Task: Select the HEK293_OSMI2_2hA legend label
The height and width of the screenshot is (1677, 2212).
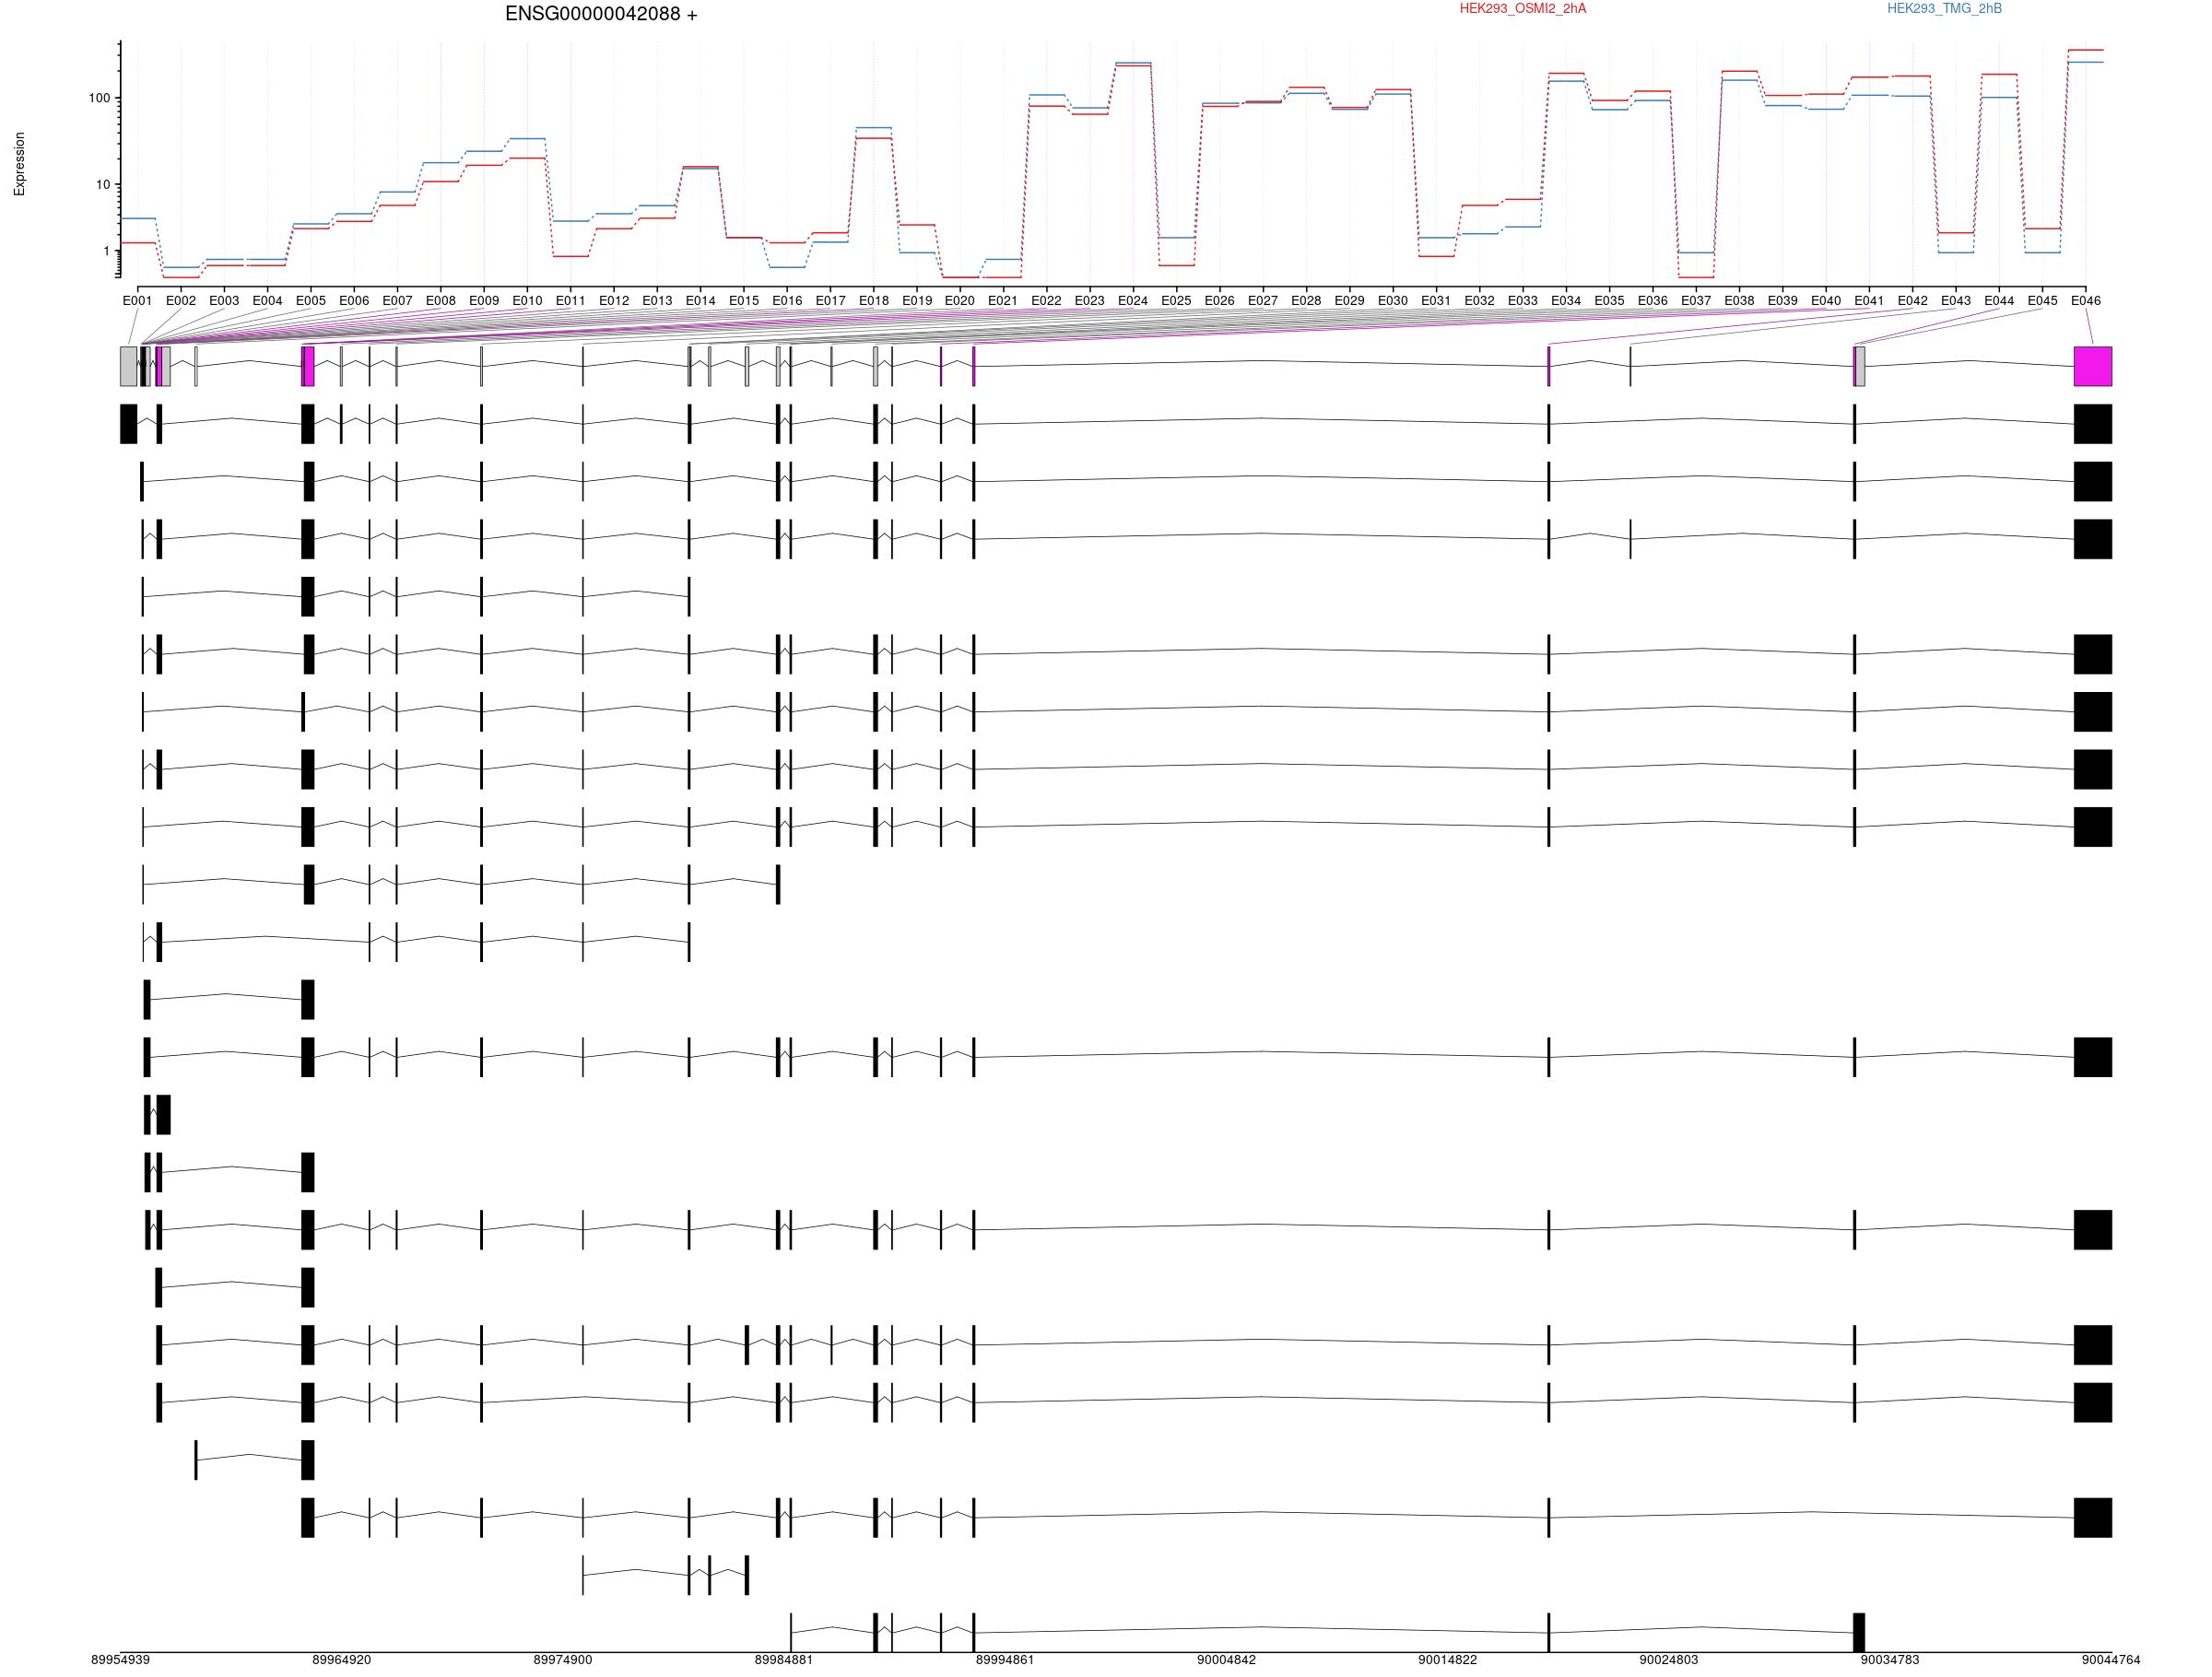Action: click(1522, 9)
